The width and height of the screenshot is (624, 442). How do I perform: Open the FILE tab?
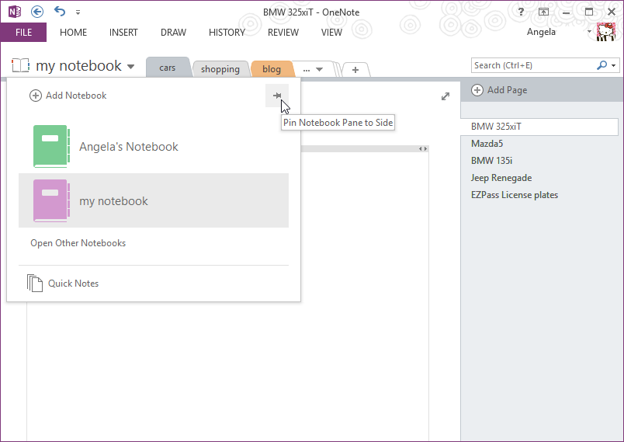coord(23,33)
